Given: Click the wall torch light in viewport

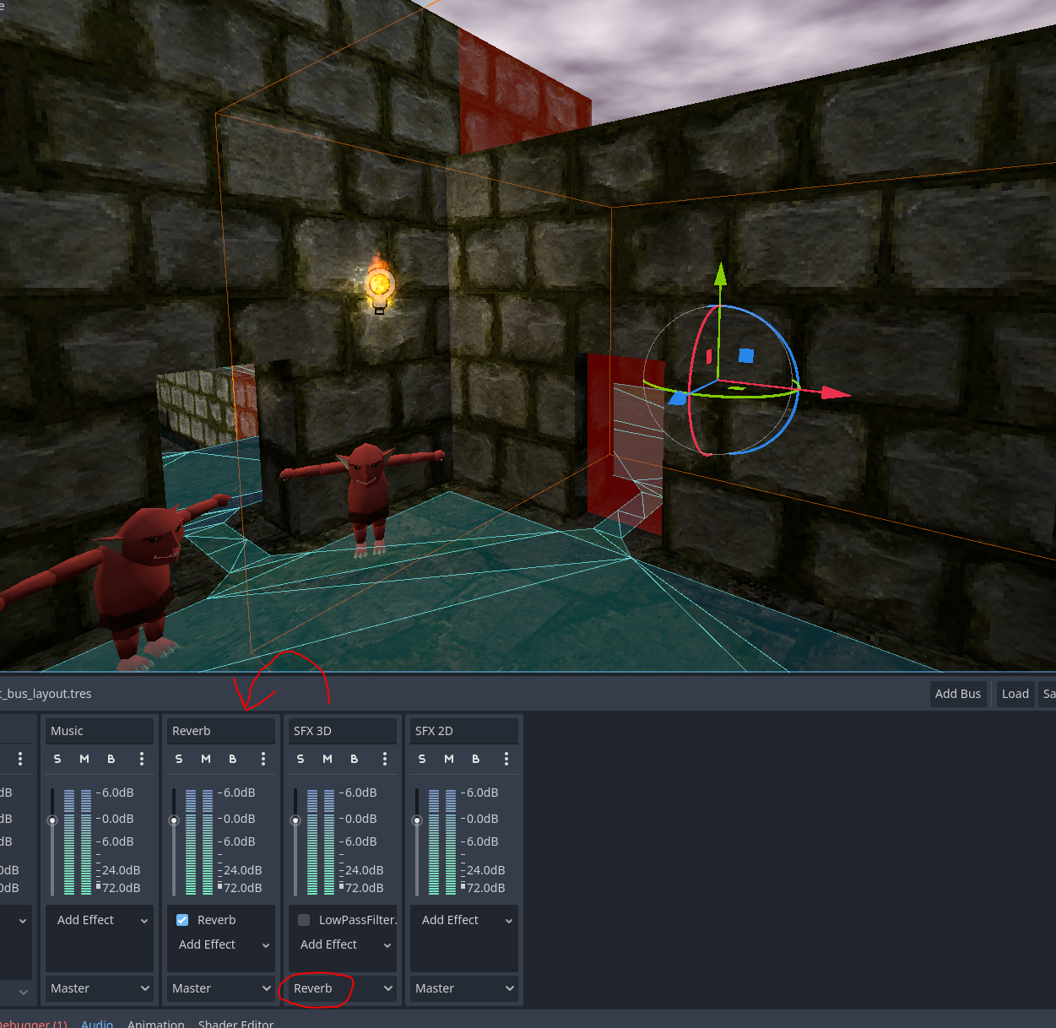Looking at the screenshot, I should click(x=380, y=284).
